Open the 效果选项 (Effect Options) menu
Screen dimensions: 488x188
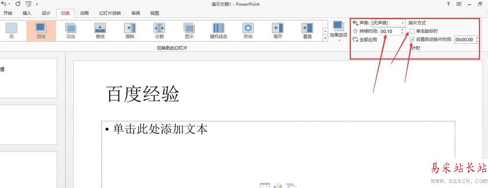click(x=338, y=31)
